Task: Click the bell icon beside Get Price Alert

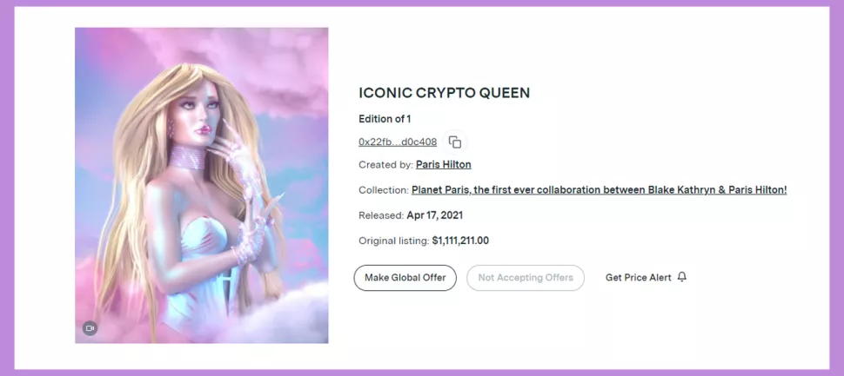Action: click(682, 277)
